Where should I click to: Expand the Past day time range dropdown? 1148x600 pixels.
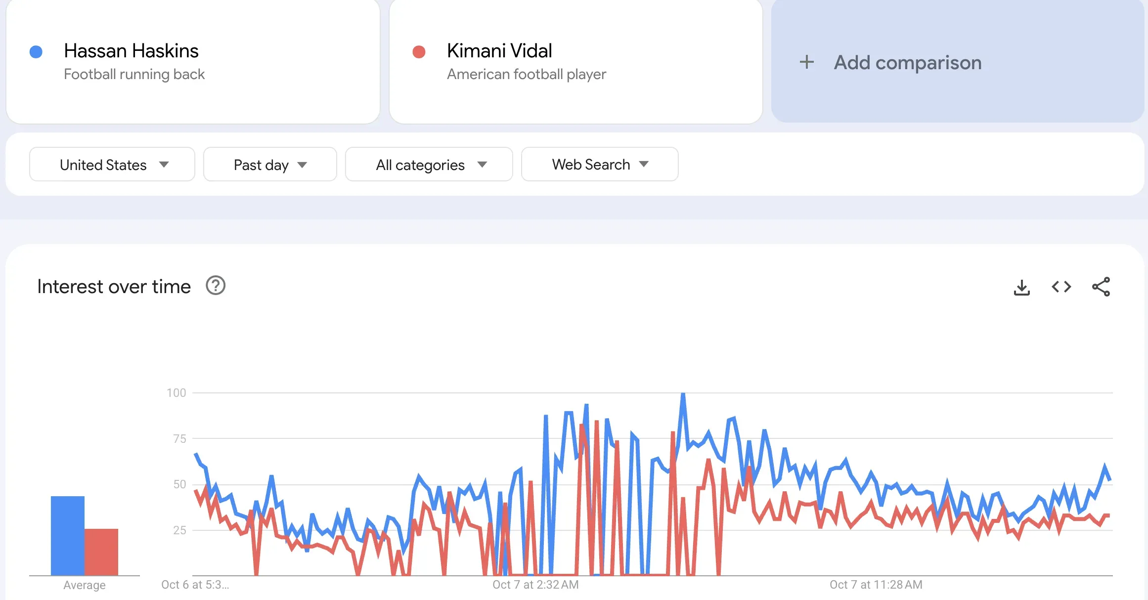(270, 165)
